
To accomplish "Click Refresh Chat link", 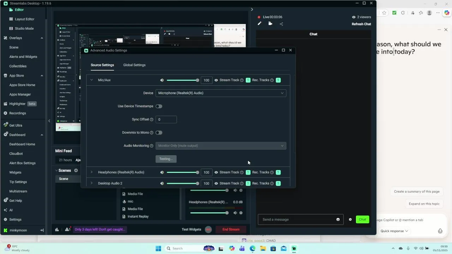I will click(x=361, y=24).
